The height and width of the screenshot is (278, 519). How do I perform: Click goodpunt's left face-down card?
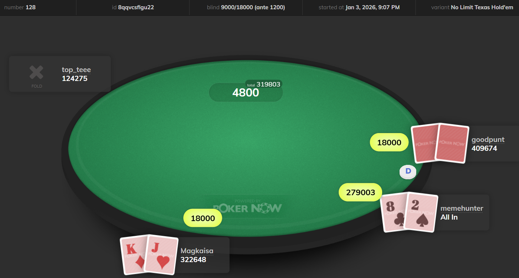(425, 143)
